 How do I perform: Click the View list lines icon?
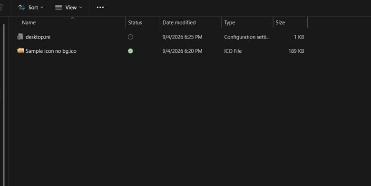click(x=59, y=7)
